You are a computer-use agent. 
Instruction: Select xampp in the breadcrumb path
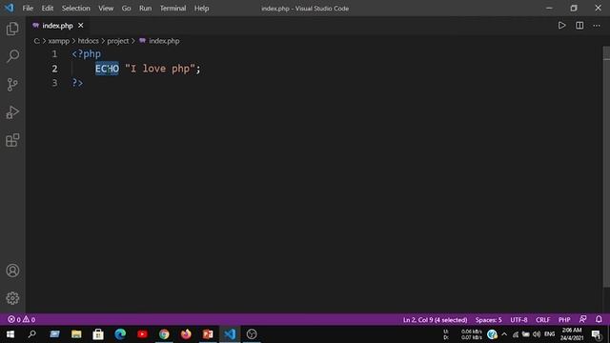point(59,41)
